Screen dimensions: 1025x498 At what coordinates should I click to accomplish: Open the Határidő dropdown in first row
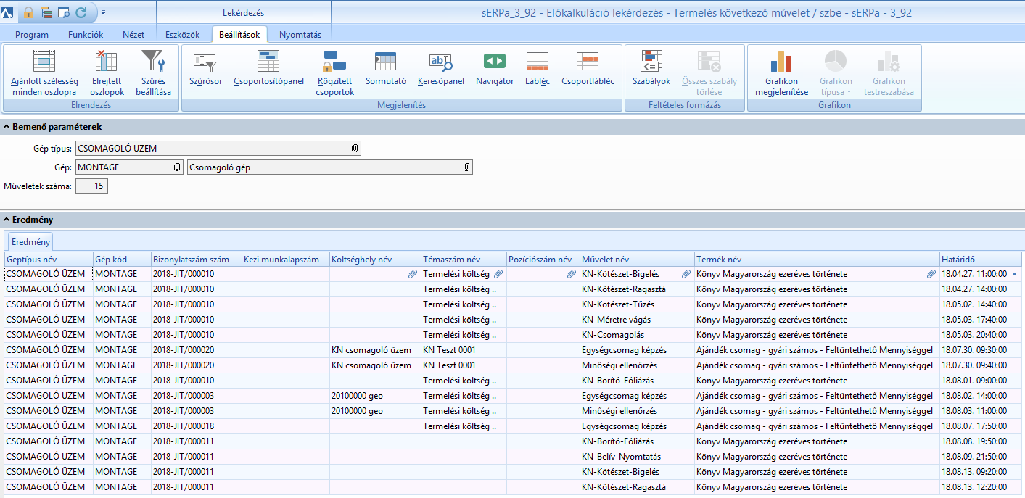pyautogui.click(x=1014, y=275)
